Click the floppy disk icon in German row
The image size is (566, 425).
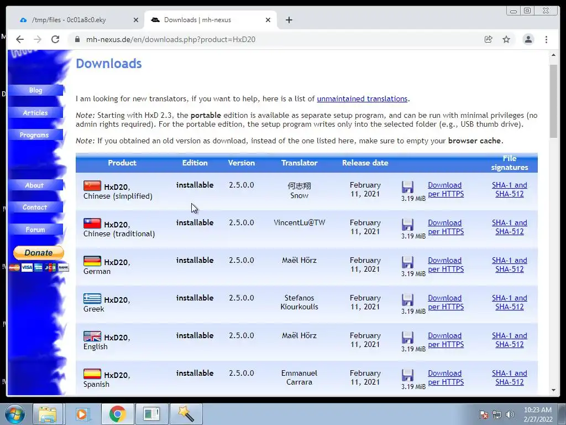pos(407,262)
